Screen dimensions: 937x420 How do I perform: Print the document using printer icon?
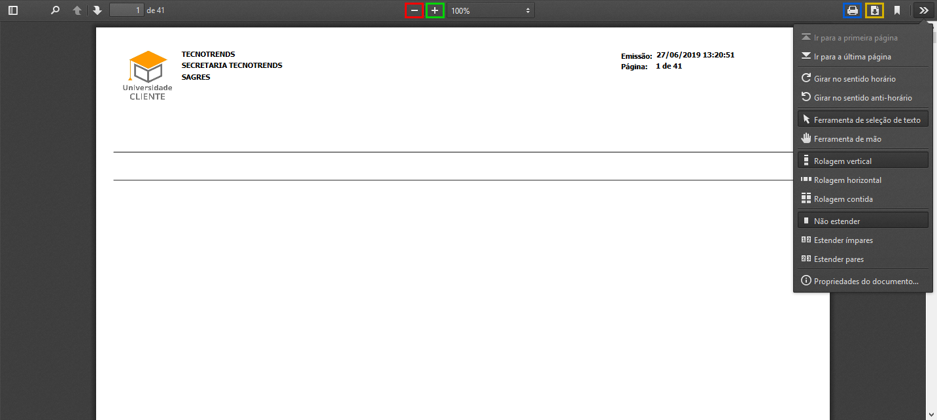pyautogui.click(x=852, y=10)
